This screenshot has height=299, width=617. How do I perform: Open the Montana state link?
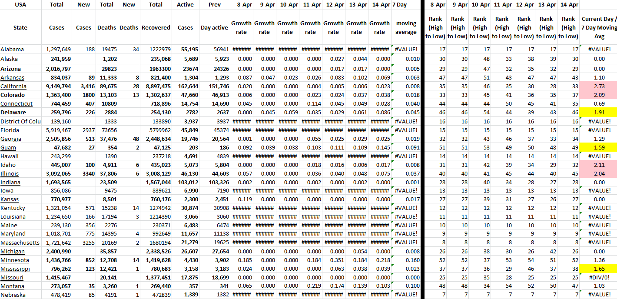12,286
